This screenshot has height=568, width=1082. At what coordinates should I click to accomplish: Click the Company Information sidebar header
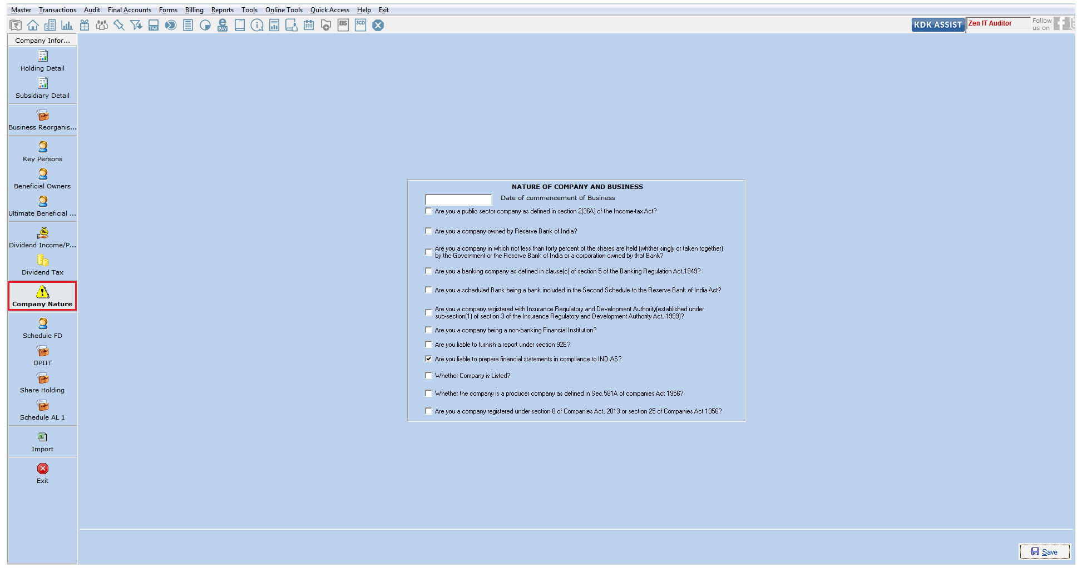pos(42,41)
